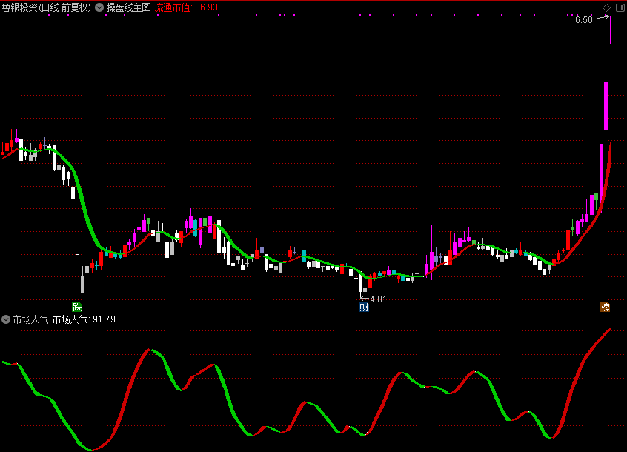The image size is (627, 452).
Task: Click the 操盘线主图 indicator label
Action: pyautogui.click(x=128, y=7)
